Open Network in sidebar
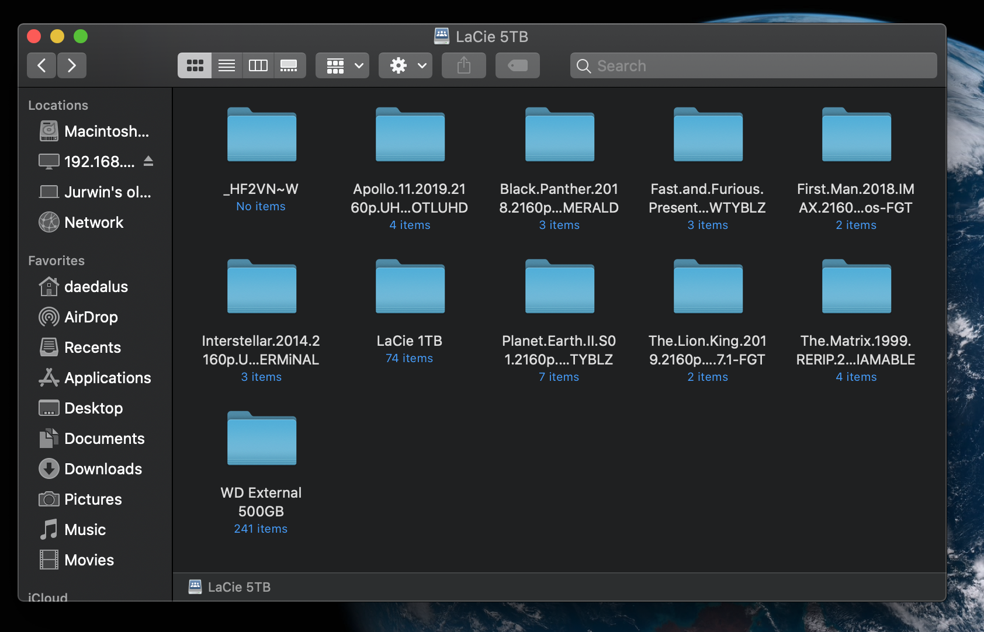The width and height of the screenshot is (984, 632). click(95, 223)
